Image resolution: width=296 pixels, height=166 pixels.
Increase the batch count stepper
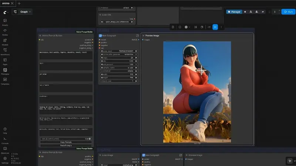pos(279,11)
